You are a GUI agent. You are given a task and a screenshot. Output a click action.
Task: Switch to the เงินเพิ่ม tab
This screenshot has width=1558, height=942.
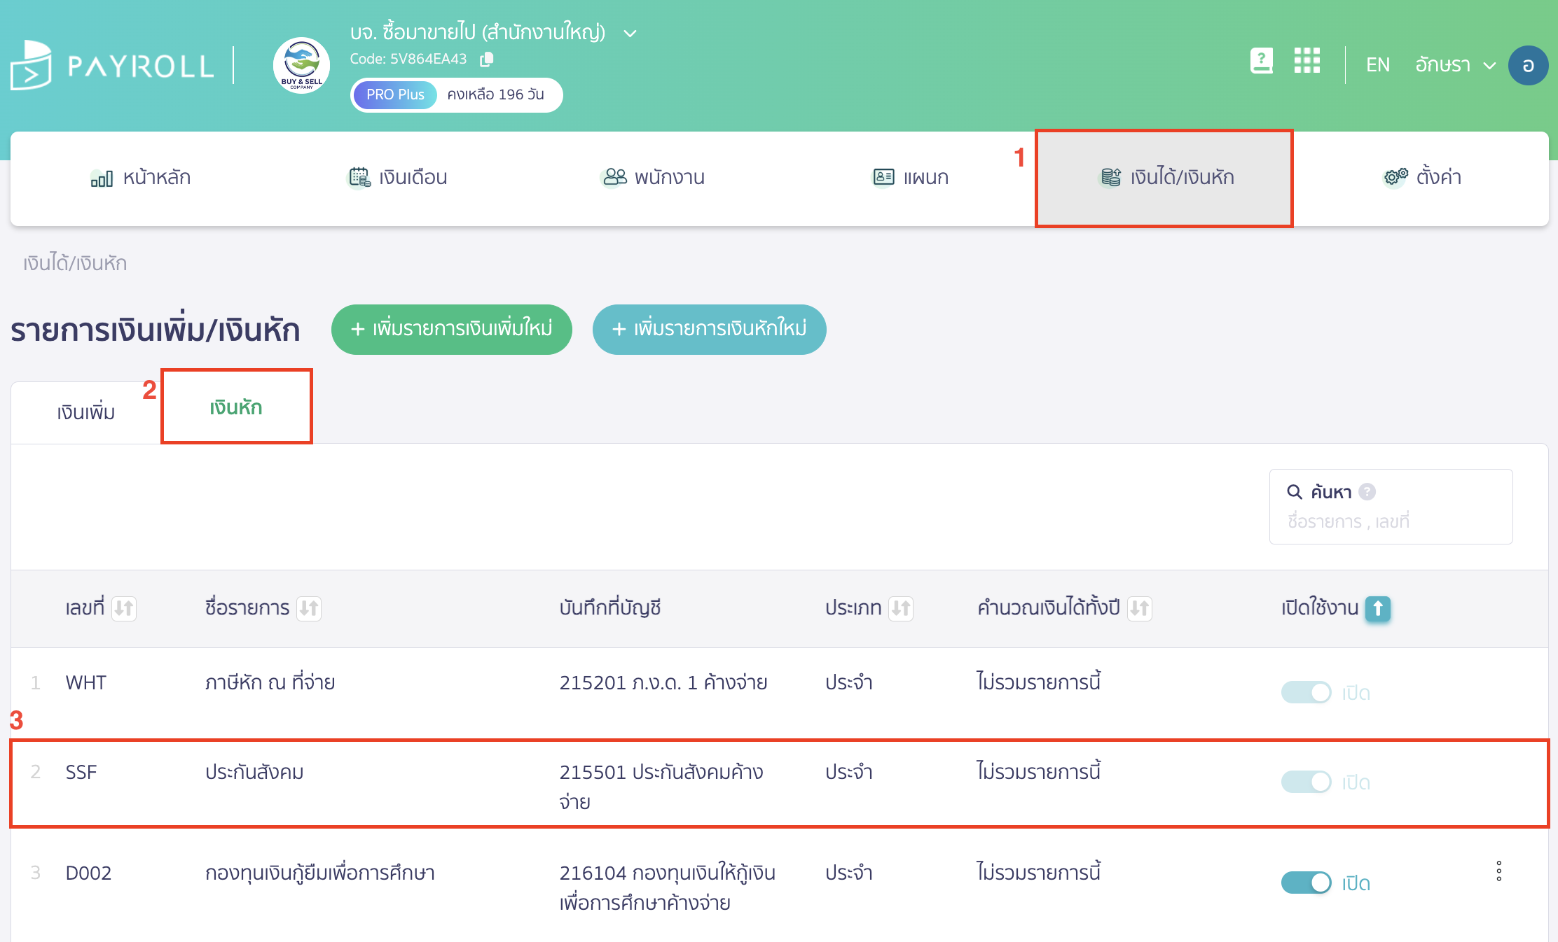point(86,412)
